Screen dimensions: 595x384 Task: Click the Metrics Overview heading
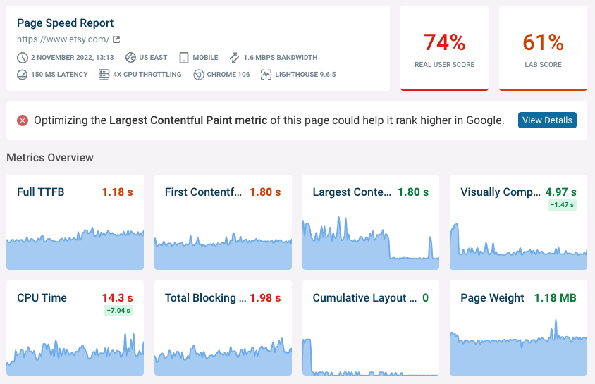point(50,157)
